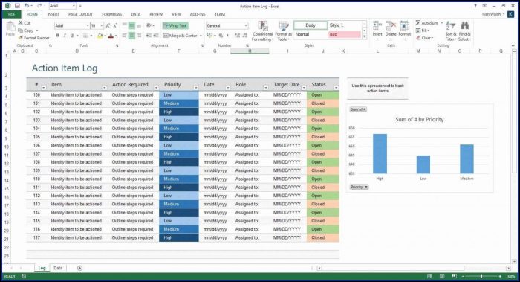Image resolution: width=520 pixels, height=282 pixels.
Task: Open Format as Table gallery
Action: [284, 31]
